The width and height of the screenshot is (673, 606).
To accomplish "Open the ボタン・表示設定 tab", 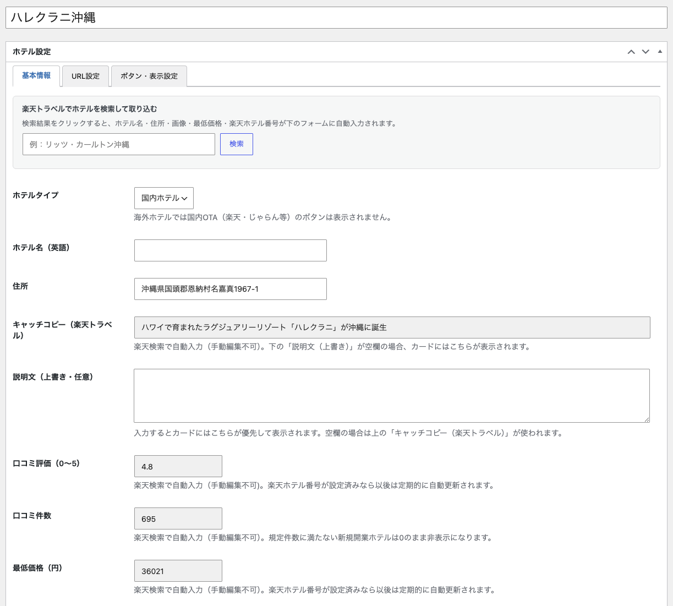I will tap(149, 76).
